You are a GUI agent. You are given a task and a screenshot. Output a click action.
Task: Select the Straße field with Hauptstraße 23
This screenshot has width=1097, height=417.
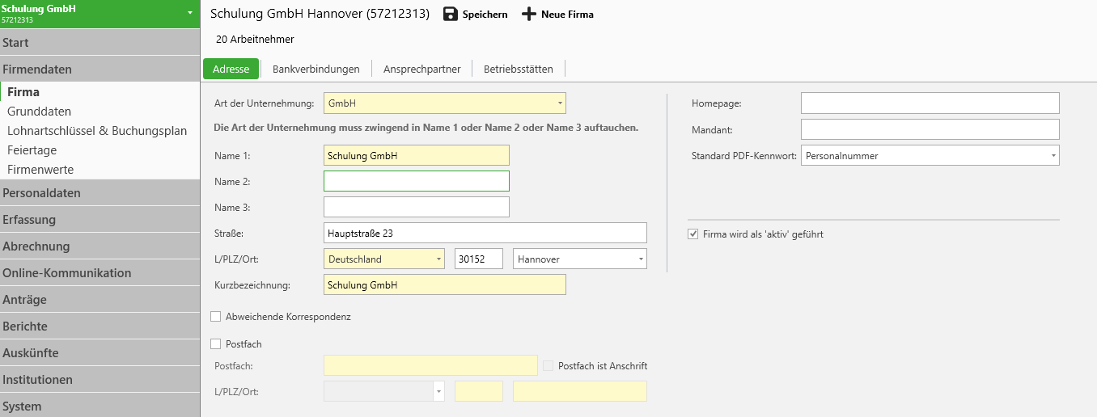coord(485,233)
